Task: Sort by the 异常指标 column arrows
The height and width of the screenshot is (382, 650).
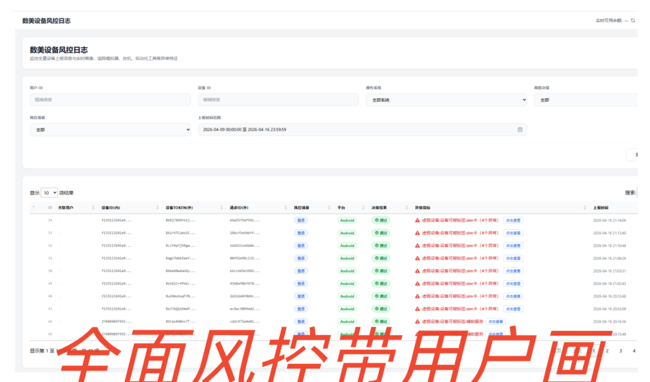Action: point(585,208)
